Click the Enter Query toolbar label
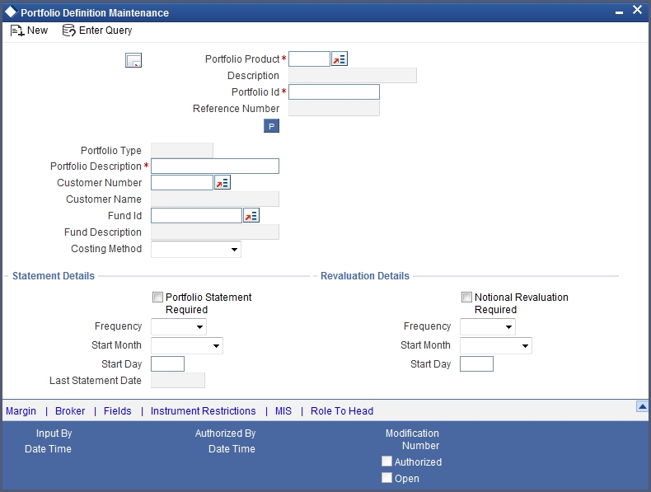Screen dimensions: 651x492 click(105, 30)
